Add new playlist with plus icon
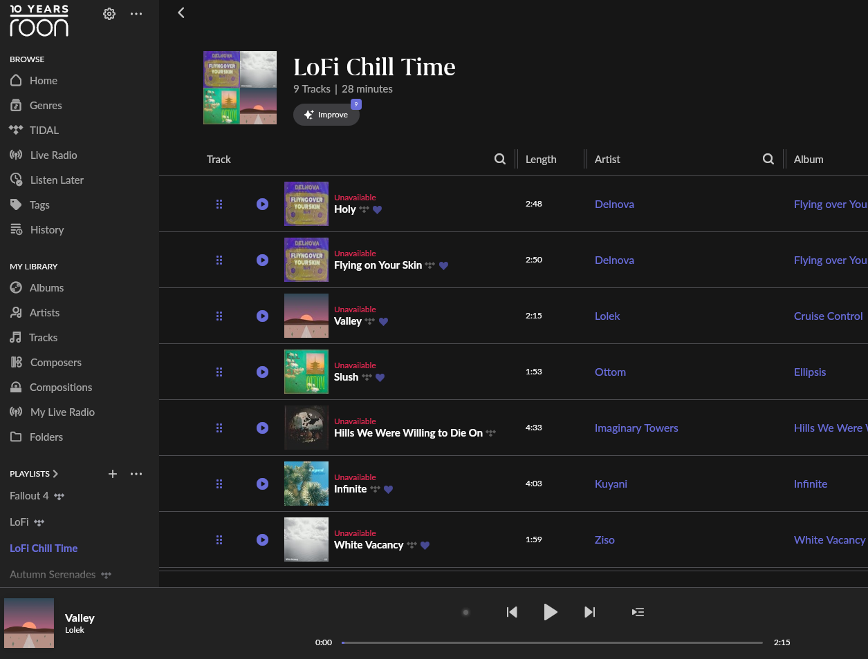The height and width of the screenshot is (659, 868). (113, 474)
